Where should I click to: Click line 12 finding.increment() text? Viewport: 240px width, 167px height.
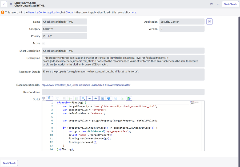pos(83,142)
